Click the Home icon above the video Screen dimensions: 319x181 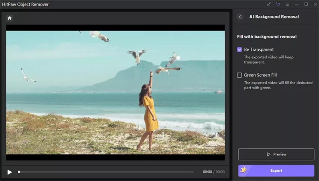[x=10, y=18]
